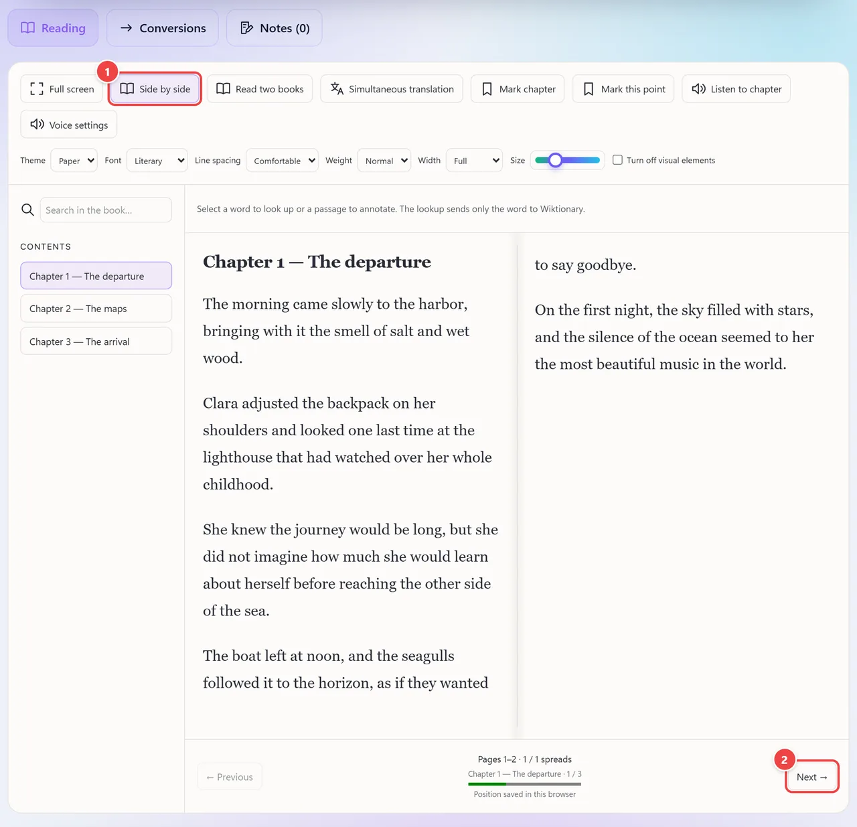The height and width of the screenshot is (827, 857).
Task: Go to Chapter 2 — The maps
Action: [96, 309]
